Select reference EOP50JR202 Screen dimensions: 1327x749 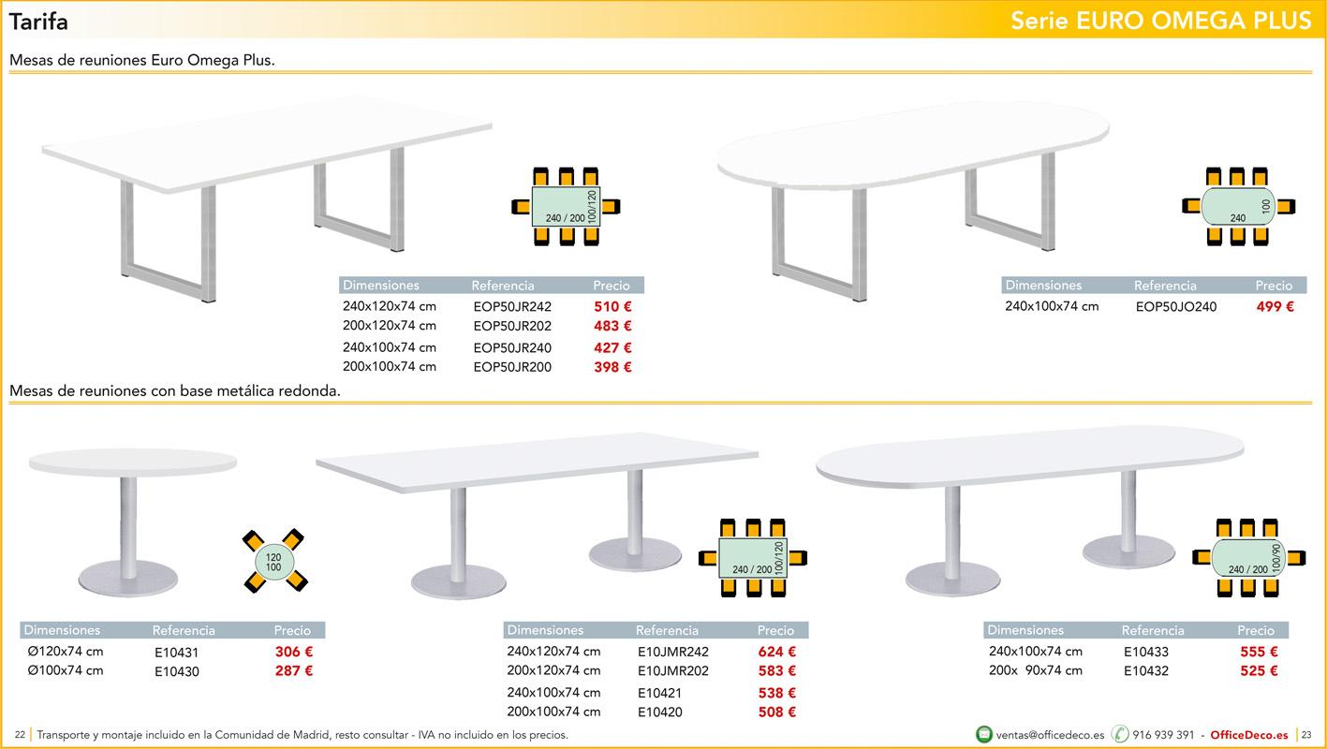(512, 327)
